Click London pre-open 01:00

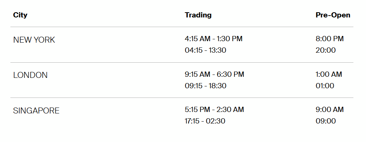click(325, 86)
